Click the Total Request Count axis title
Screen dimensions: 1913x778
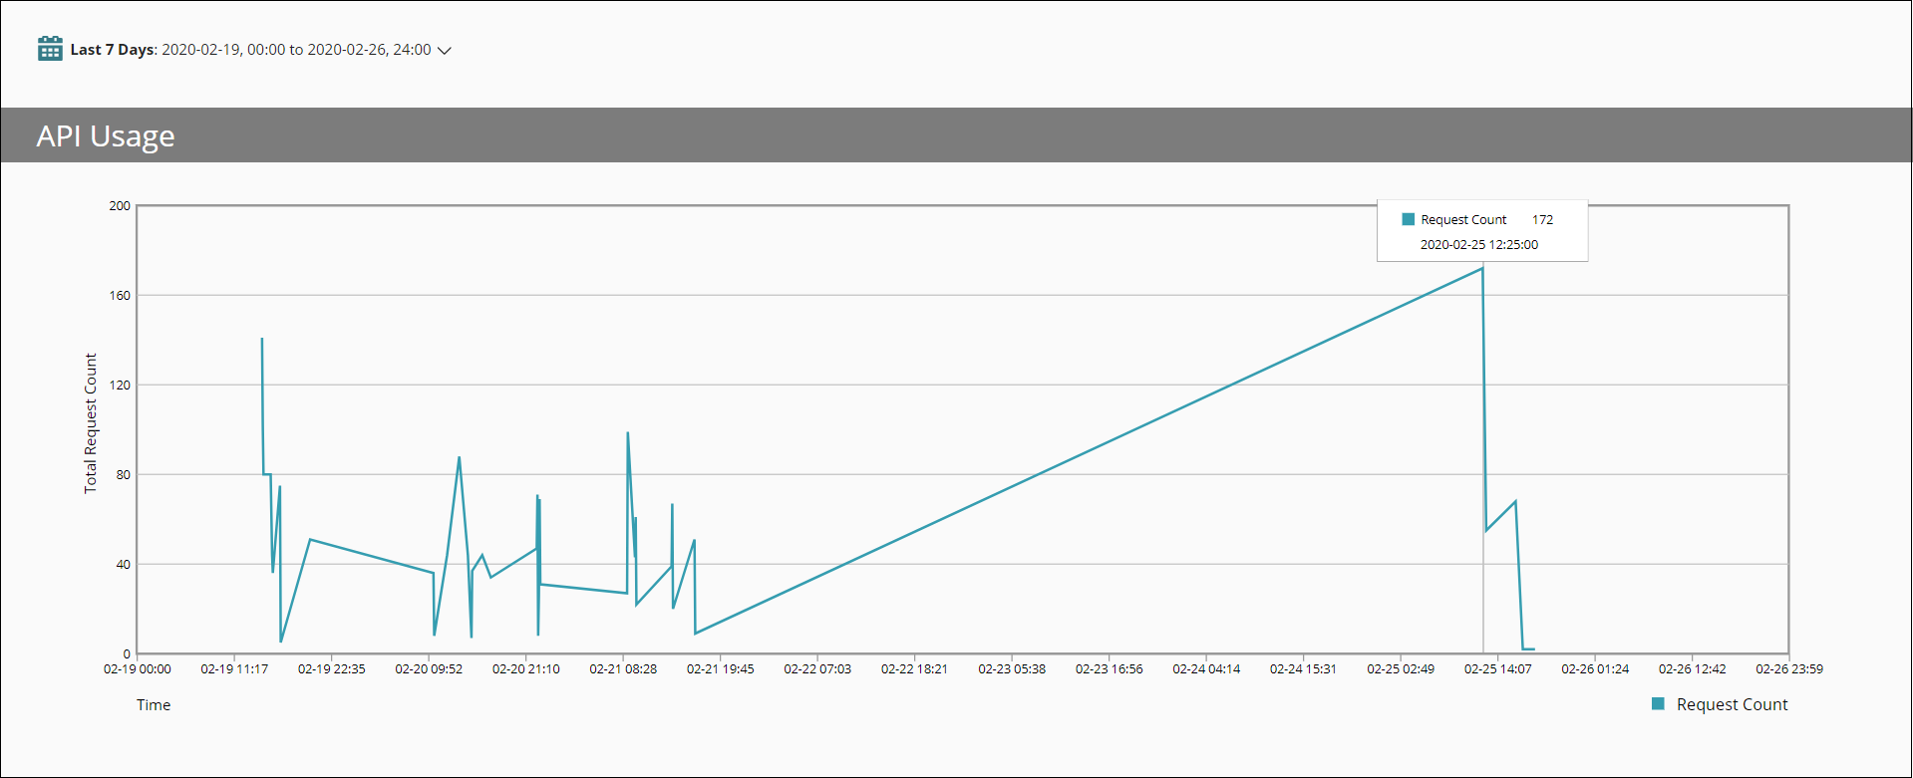[x=91, y=423]
